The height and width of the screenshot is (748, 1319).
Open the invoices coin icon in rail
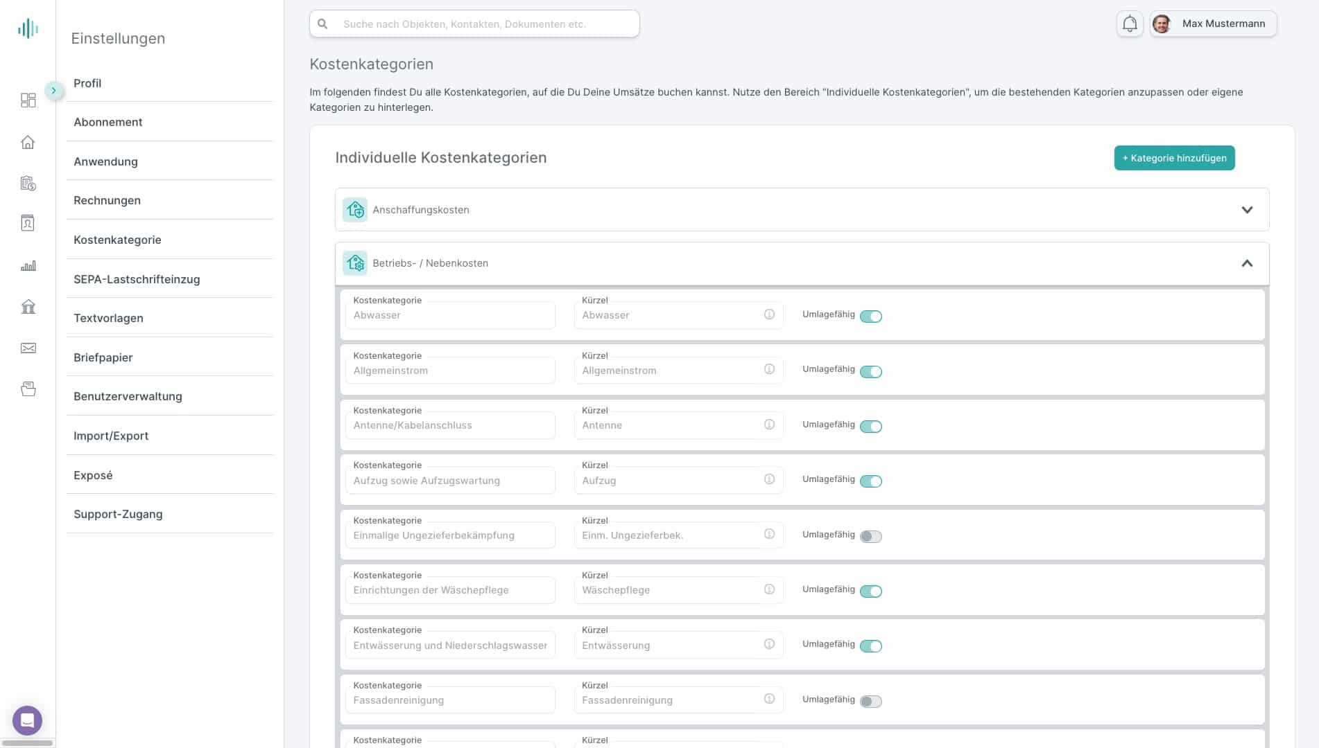(x=28, y=184)
